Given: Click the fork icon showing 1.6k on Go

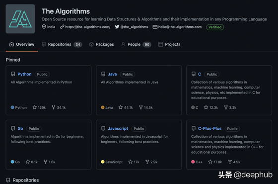Looking at the screenshot, I should click(45, 162).
